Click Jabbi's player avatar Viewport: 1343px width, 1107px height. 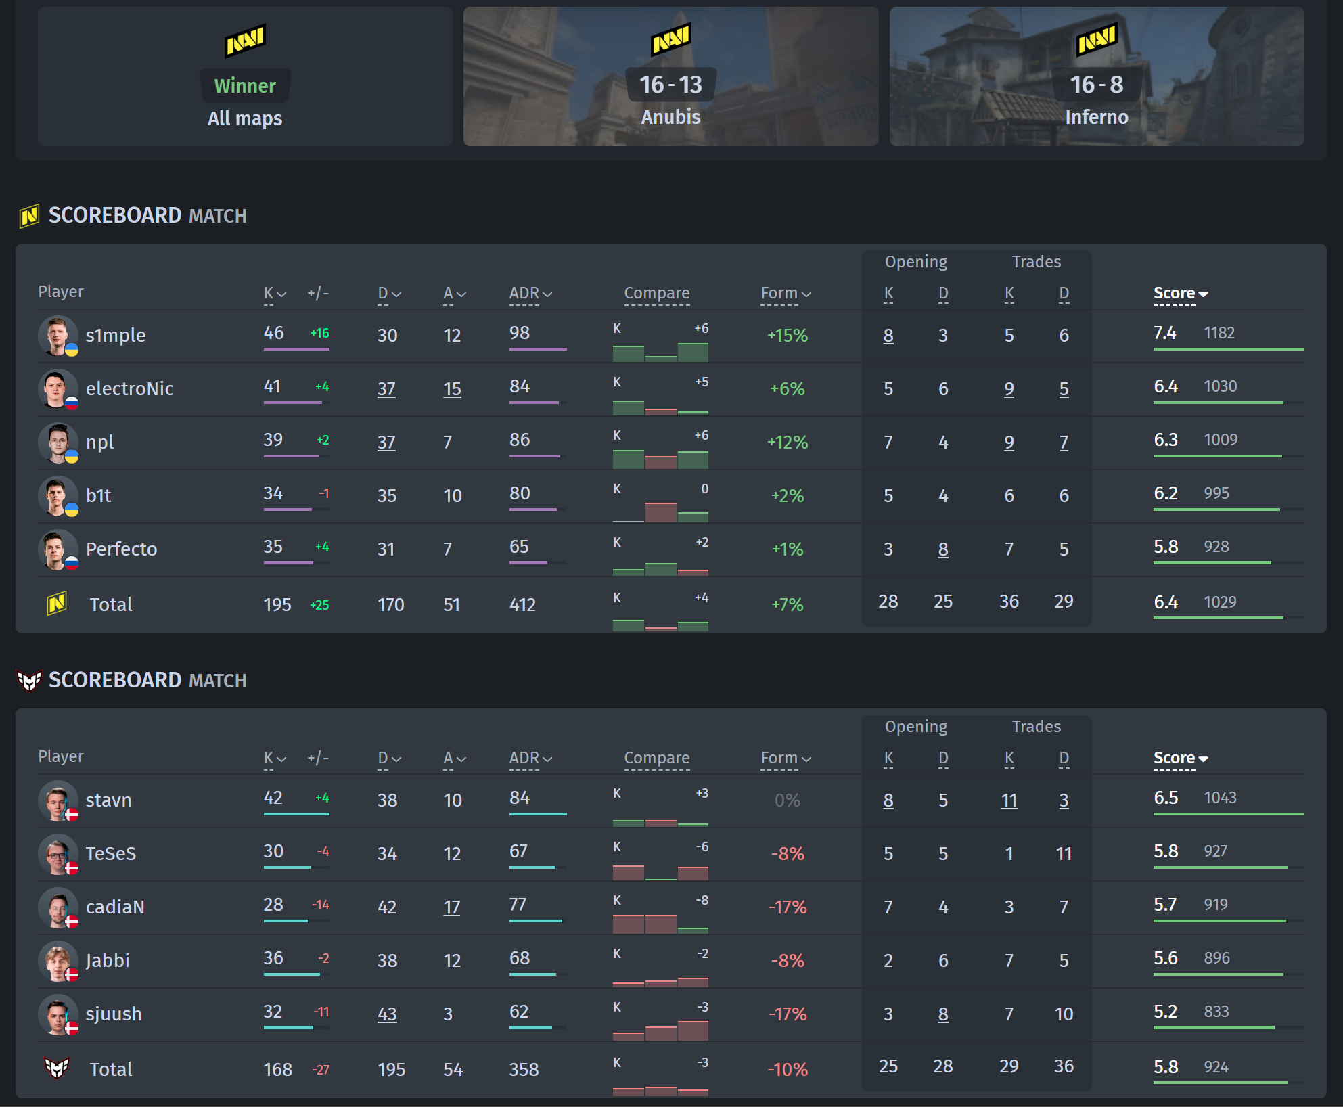pyautogui.click(x=58, y=960)
